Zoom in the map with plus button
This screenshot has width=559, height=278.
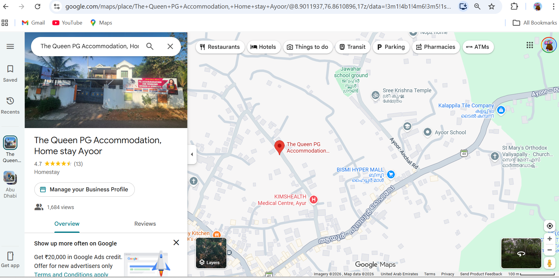(550, 239)
